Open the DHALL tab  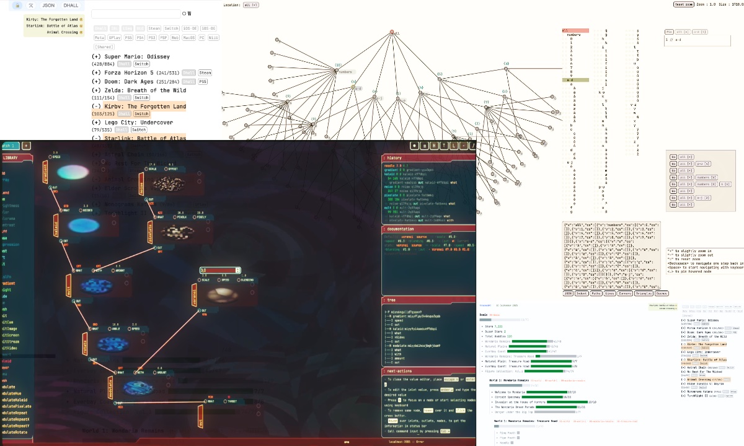point(71,6)
